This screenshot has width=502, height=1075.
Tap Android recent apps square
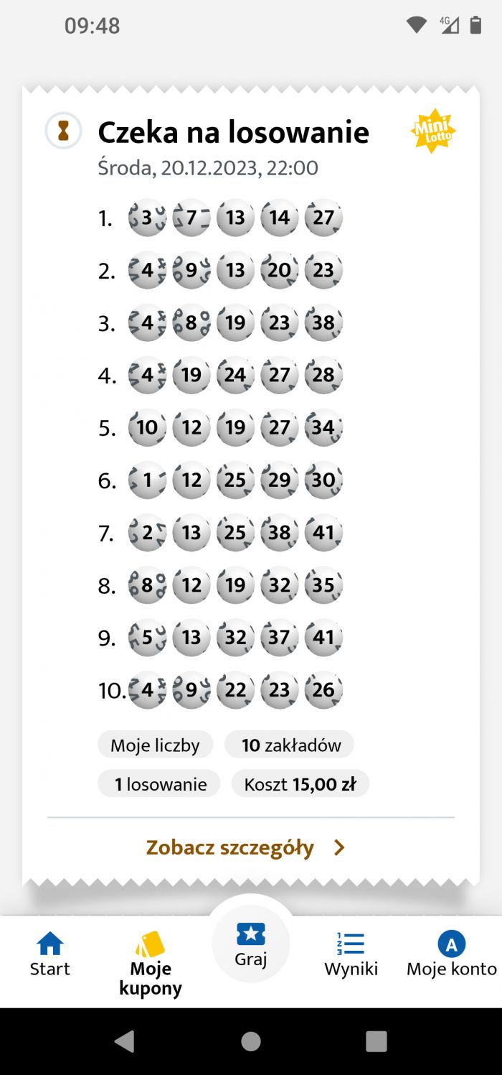(376, 1041)
